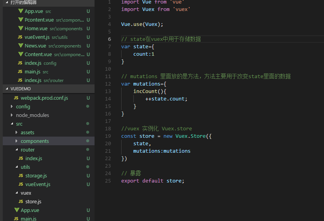Viewport: 324px width, 221px height.
Task: Click 'export default store;' line
Action: (153, 181)
